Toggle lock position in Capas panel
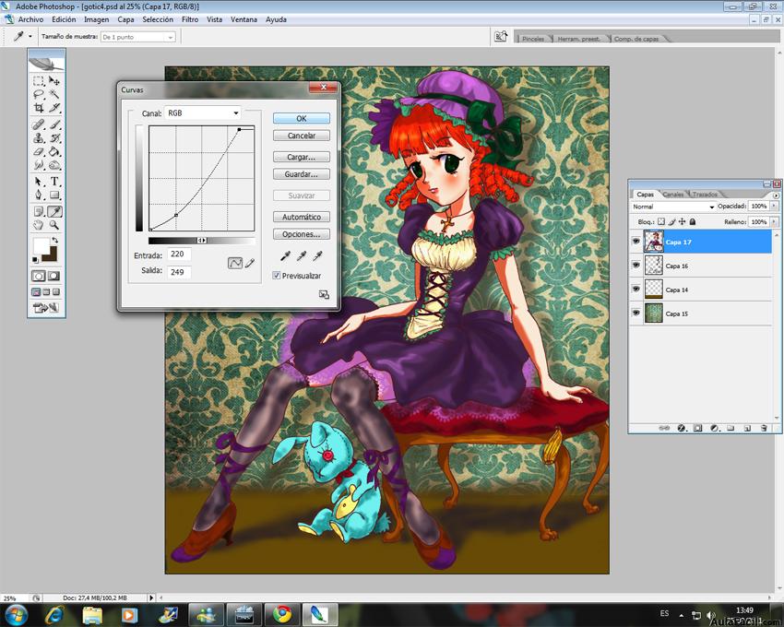Viewport: 784px width, 627px height. point(682,221)
